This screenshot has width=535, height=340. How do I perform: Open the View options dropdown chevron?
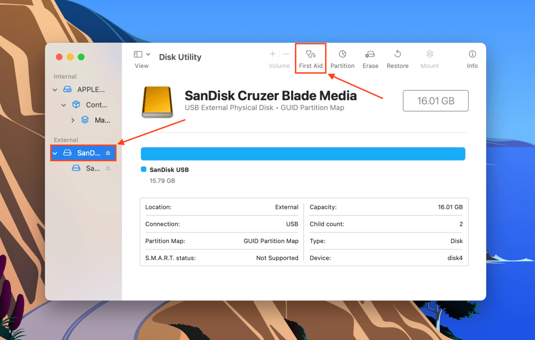pyautogui.click(x=148, y=54)
